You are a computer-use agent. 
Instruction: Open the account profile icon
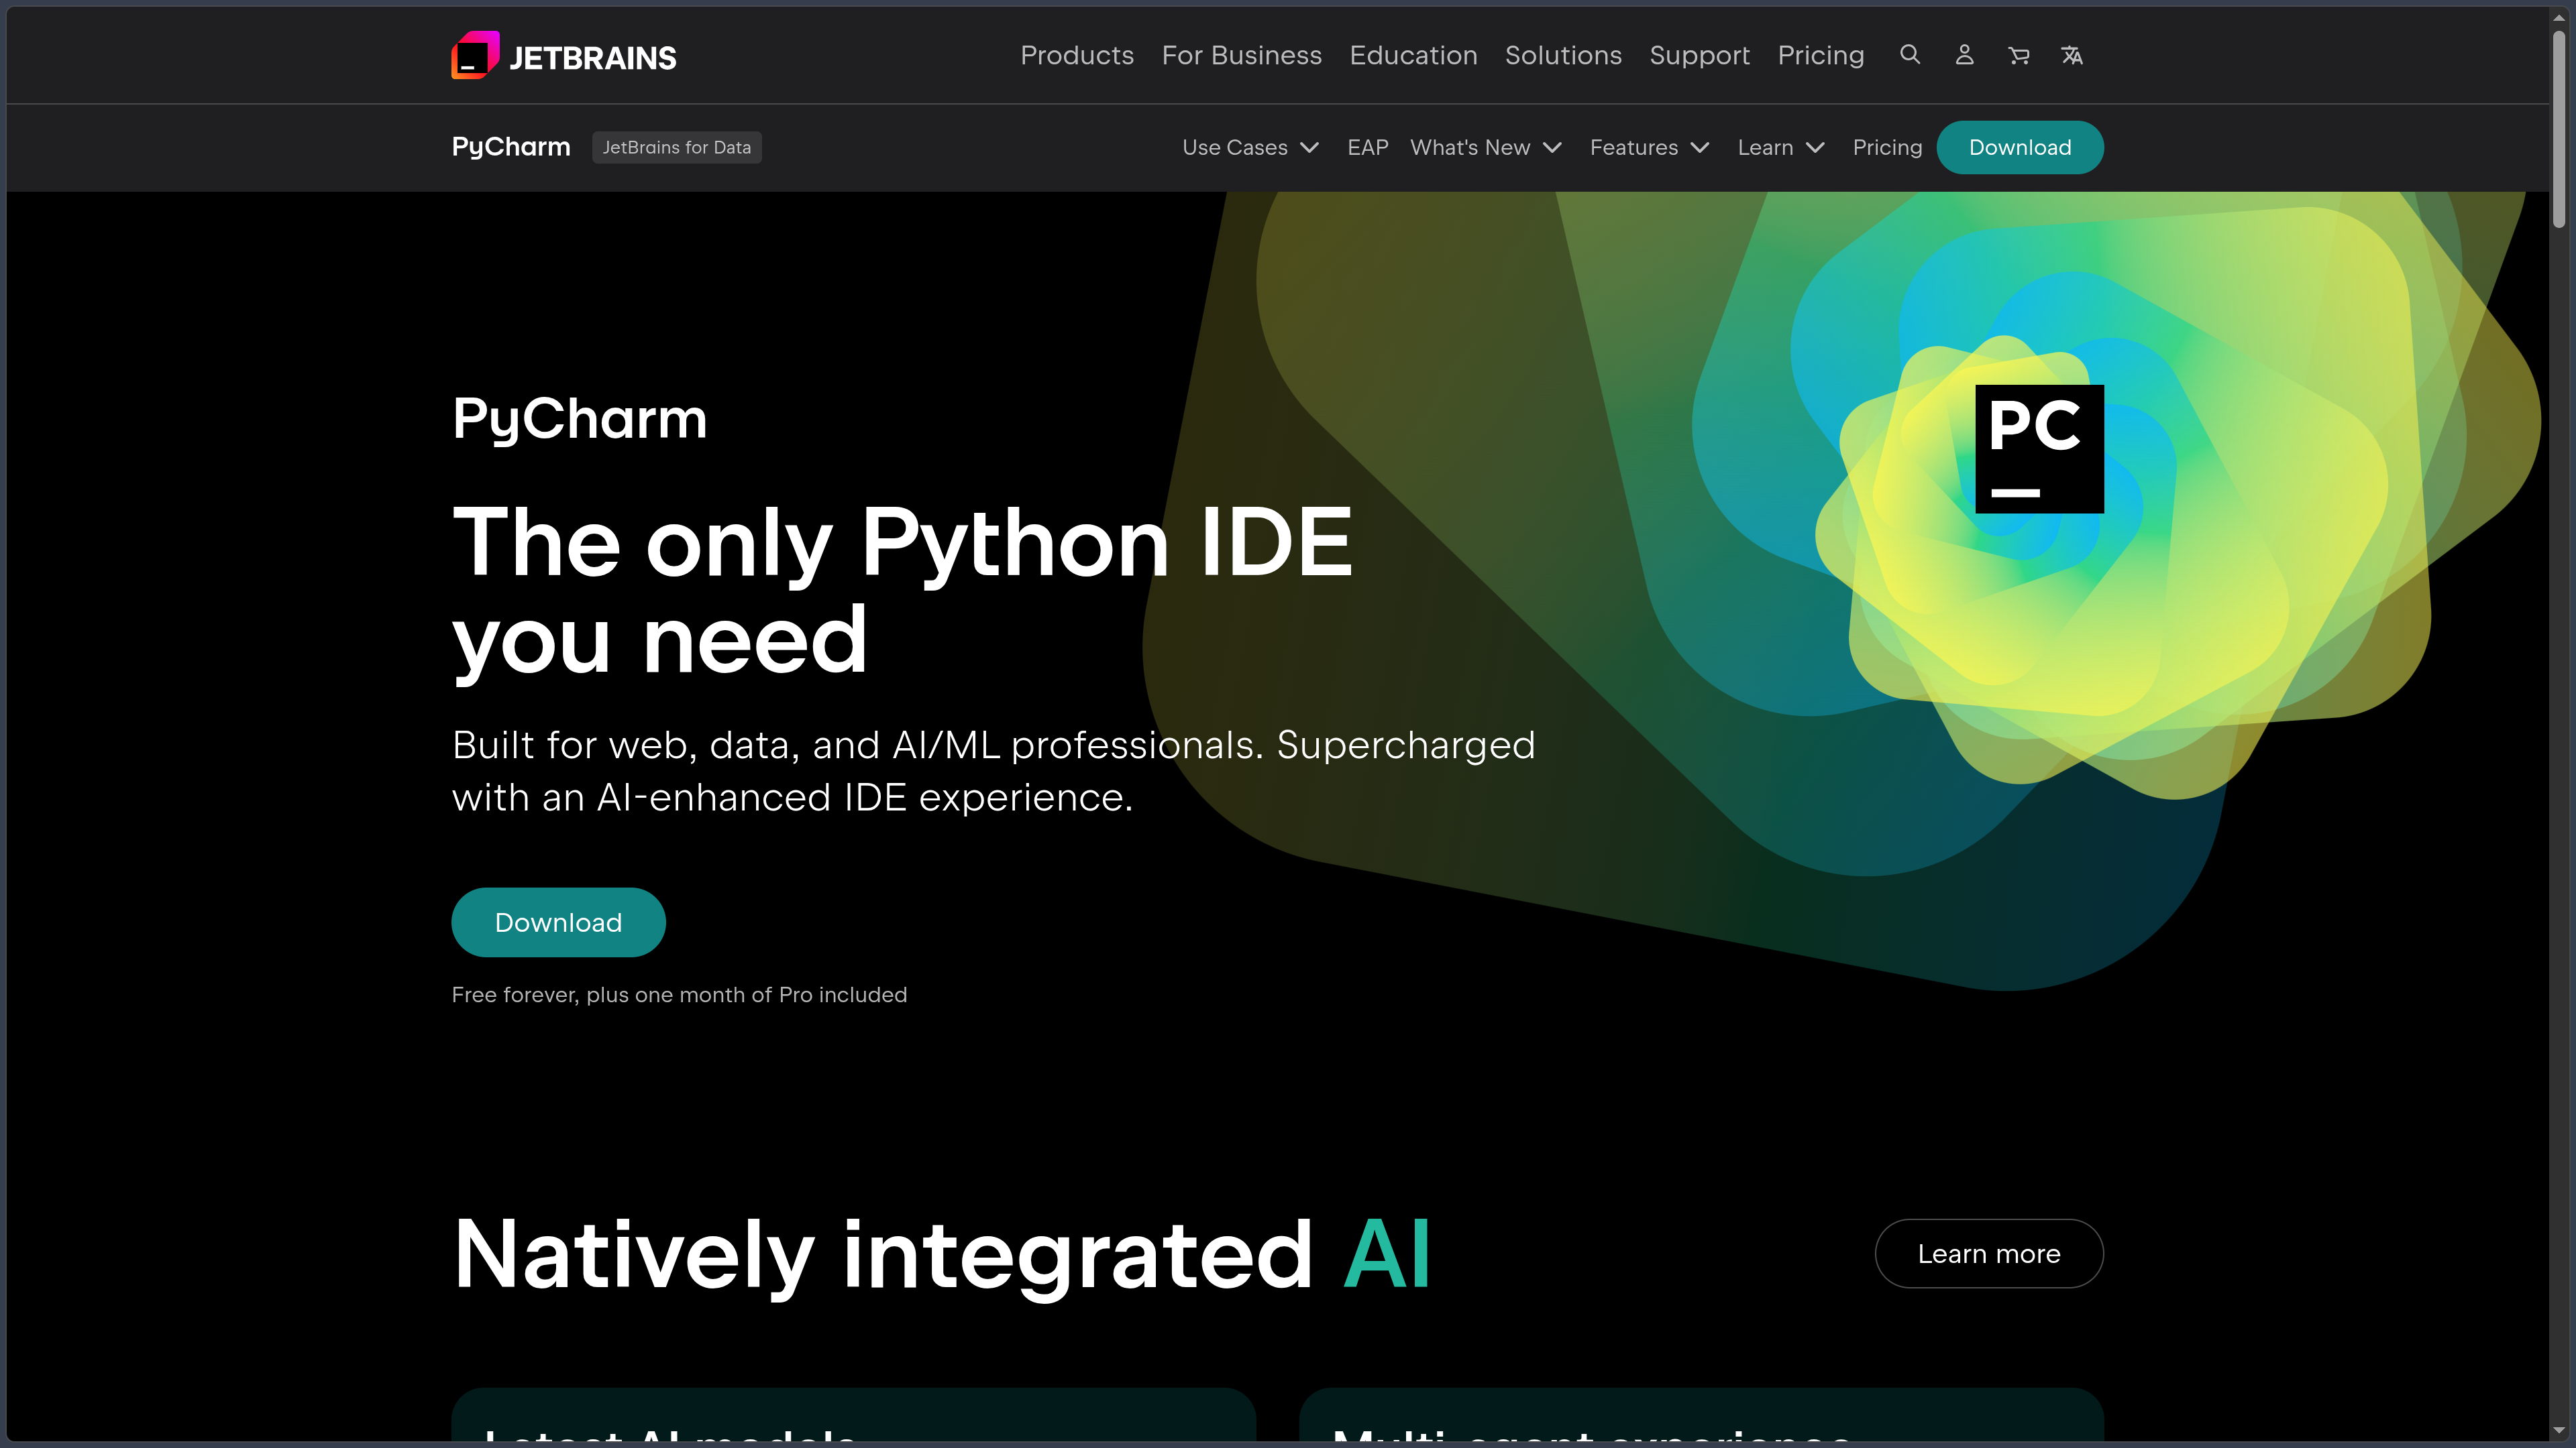[1964, 55]
